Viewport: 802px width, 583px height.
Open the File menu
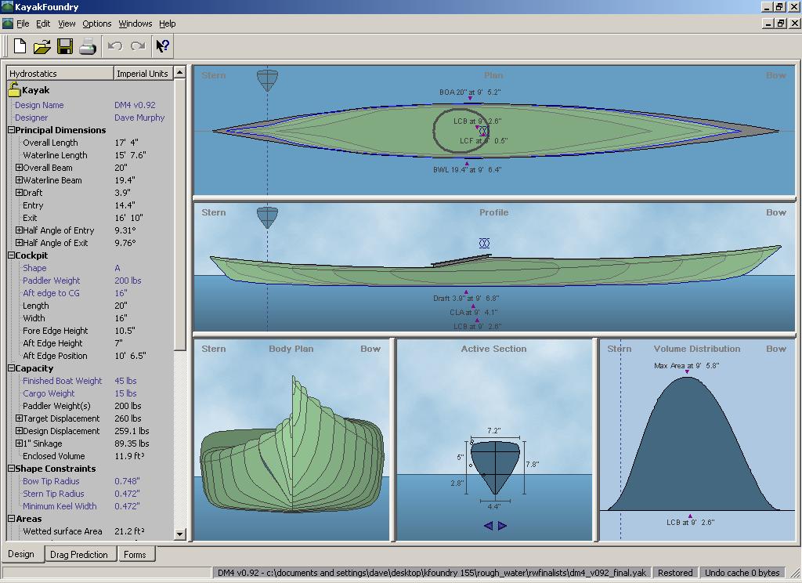23,24
